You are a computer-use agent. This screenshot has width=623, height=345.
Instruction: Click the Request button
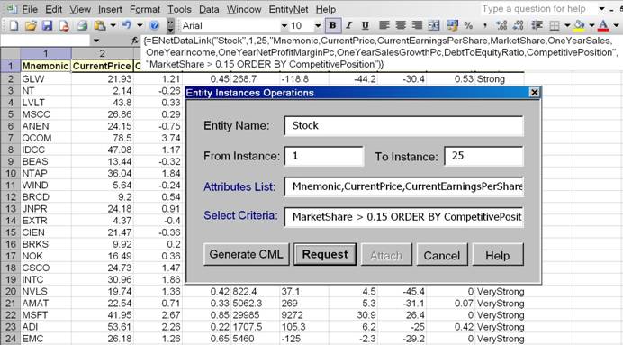click(325, 254)
